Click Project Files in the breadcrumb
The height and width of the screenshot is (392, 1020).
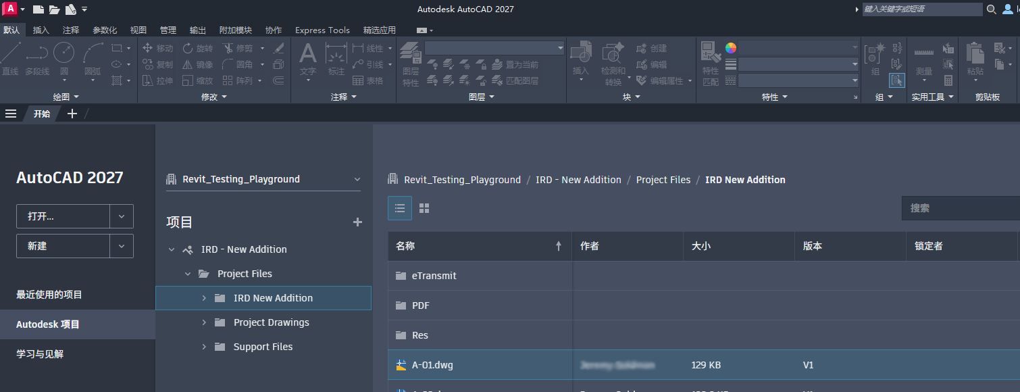coord(663,180)
